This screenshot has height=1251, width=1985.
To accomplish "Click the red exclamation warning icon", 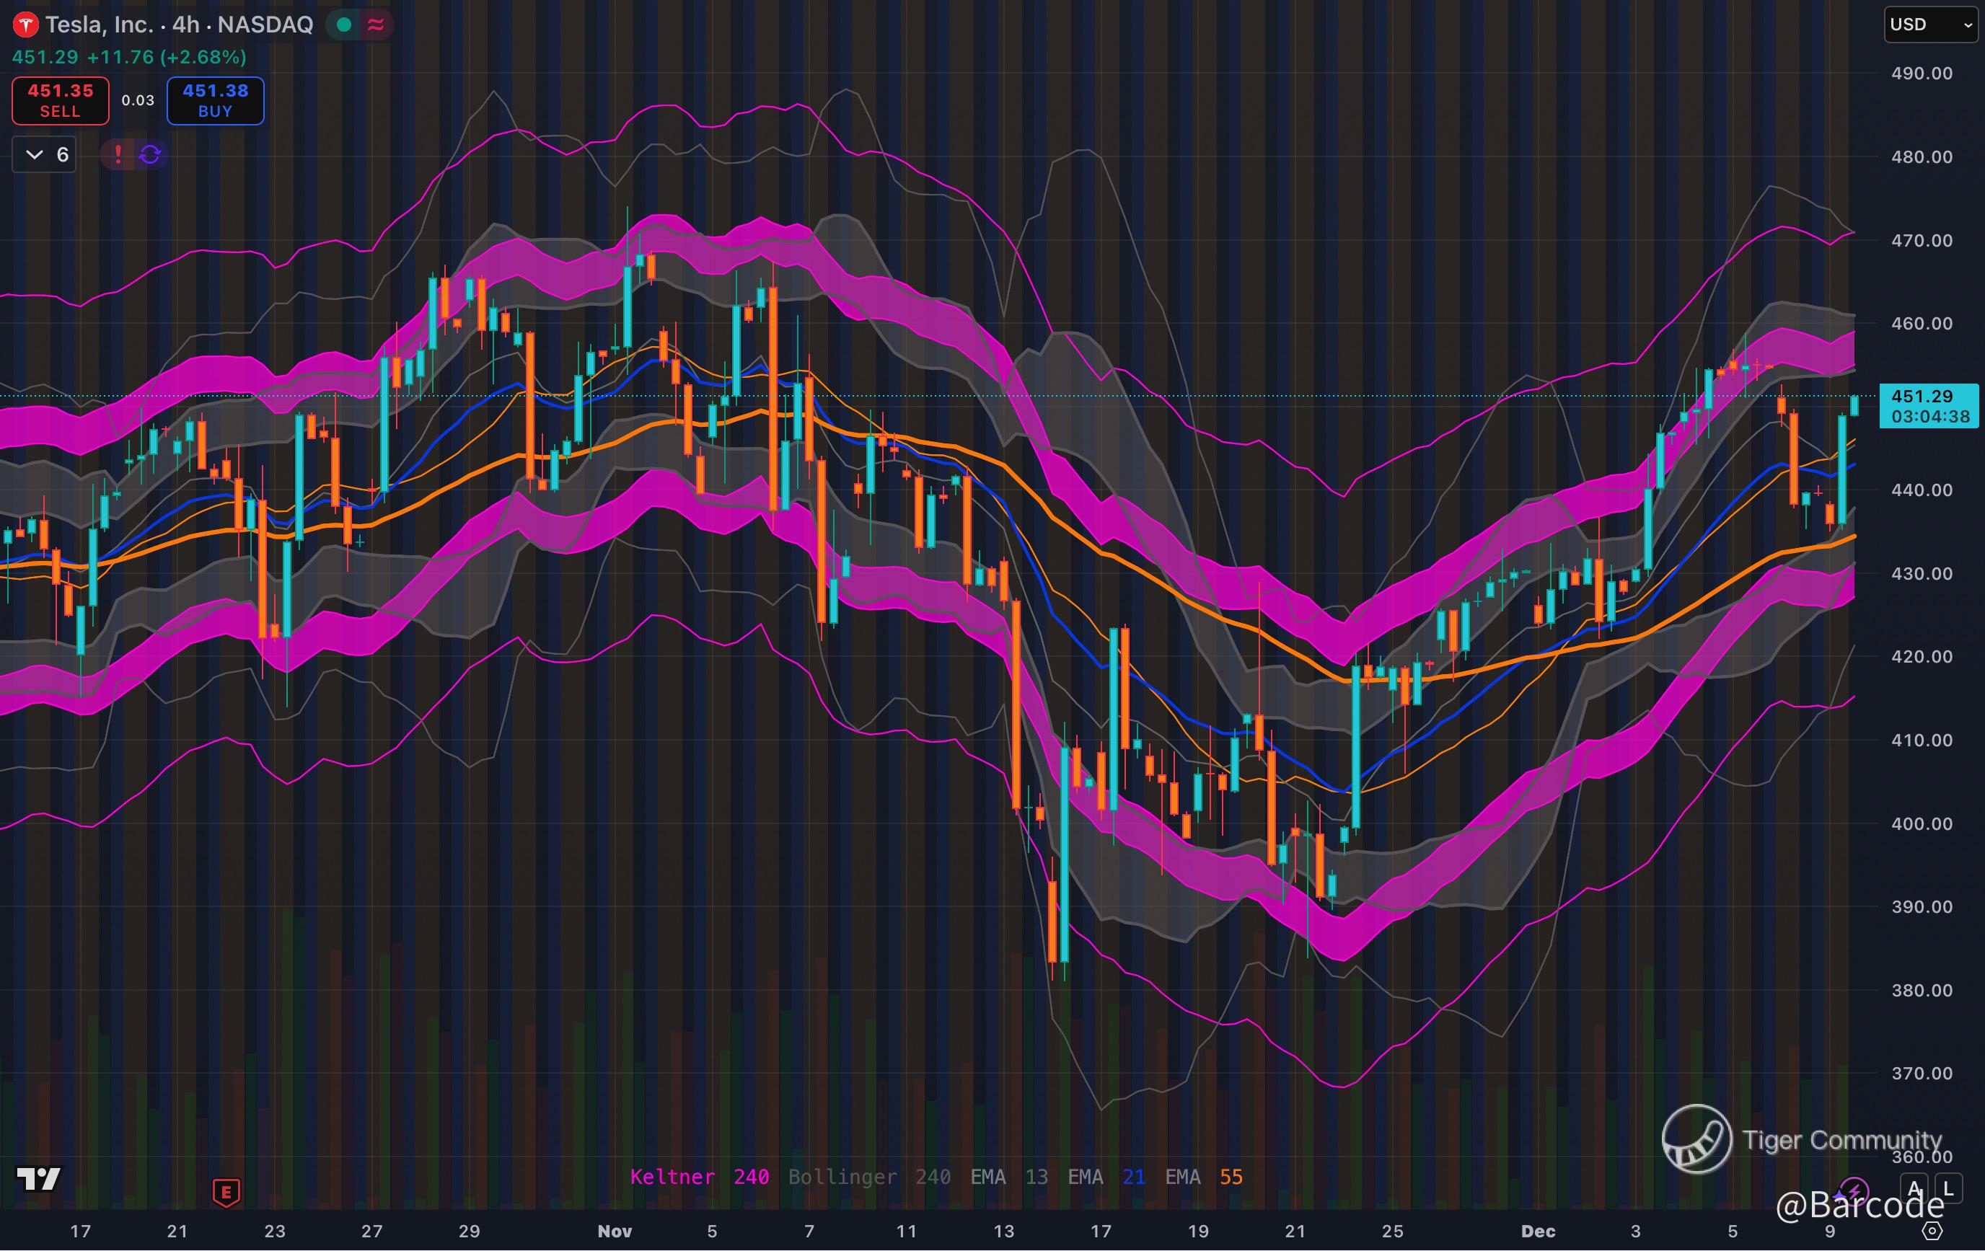I will pos(118,154).
